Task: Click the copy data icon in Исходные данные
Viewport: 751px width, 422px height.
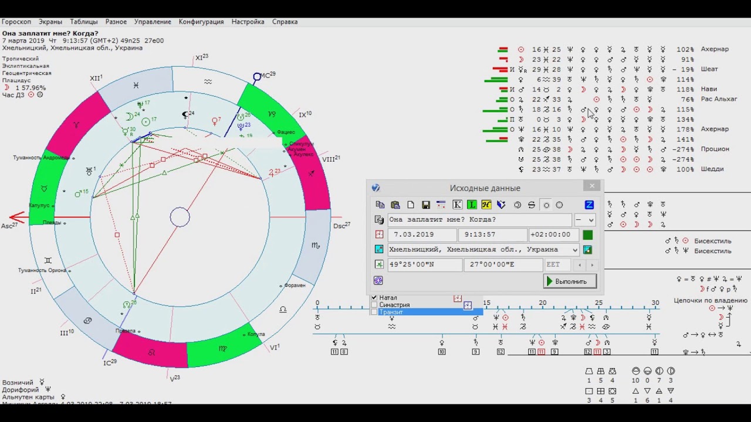Action: [x=380, y=205]
